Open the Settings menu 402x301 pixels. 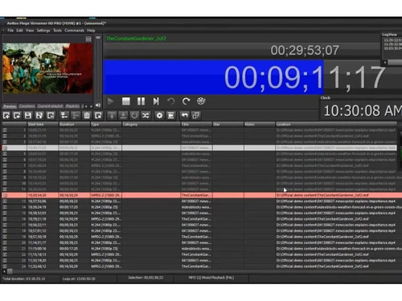(x=43, y=31)
